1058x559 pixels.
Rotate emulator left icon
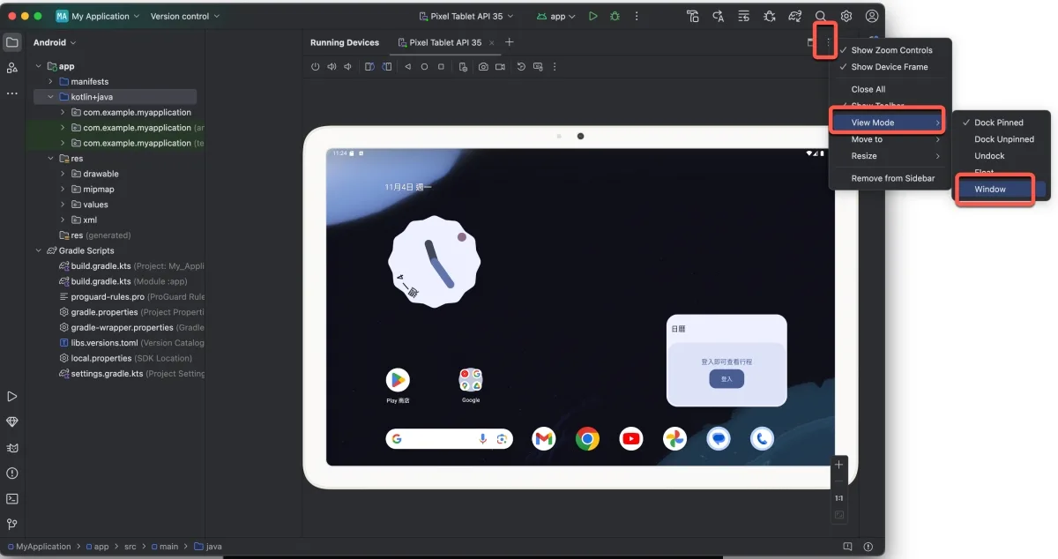click(x=370, y=66)
